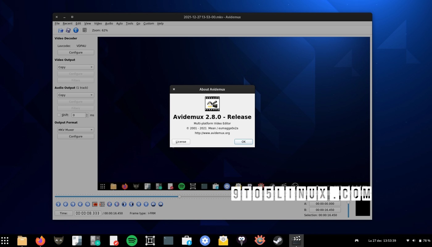The width and height of the screenshot is (432, 247).
Task: Click OK in the About Avidemux dialog
Action: point(243,142)
